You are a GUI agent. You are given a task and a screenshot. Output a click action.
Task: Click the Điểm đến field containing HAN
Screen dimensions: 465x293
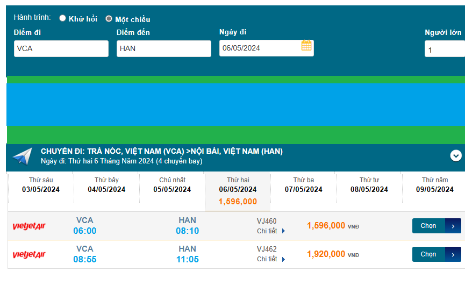click(x=163, y=49)
